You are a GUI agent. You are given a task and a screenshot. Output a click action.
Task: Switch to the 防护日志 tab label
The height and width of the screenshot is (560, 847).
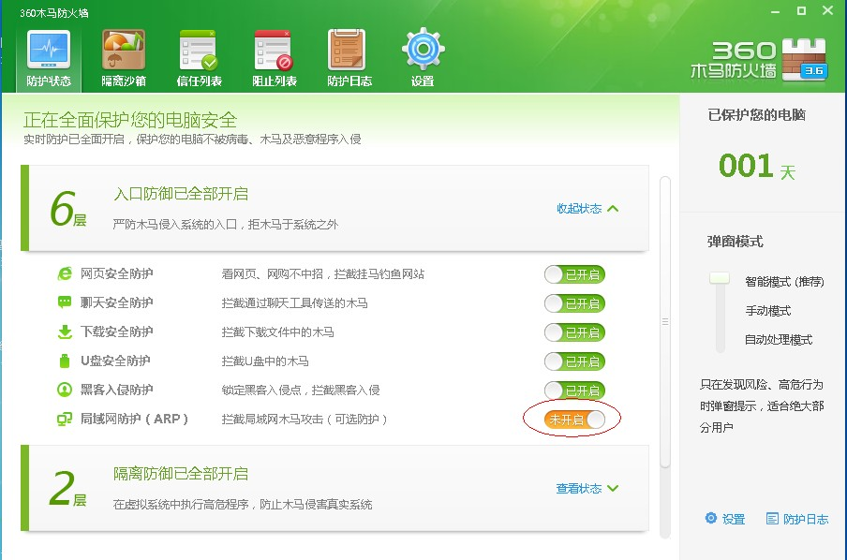(x=349, y=81)
